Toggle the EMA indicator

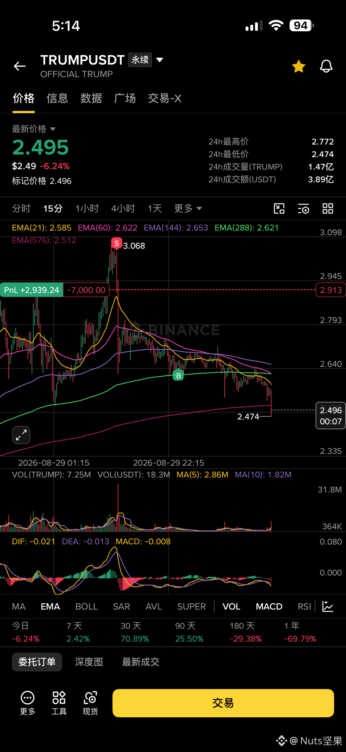50,607
